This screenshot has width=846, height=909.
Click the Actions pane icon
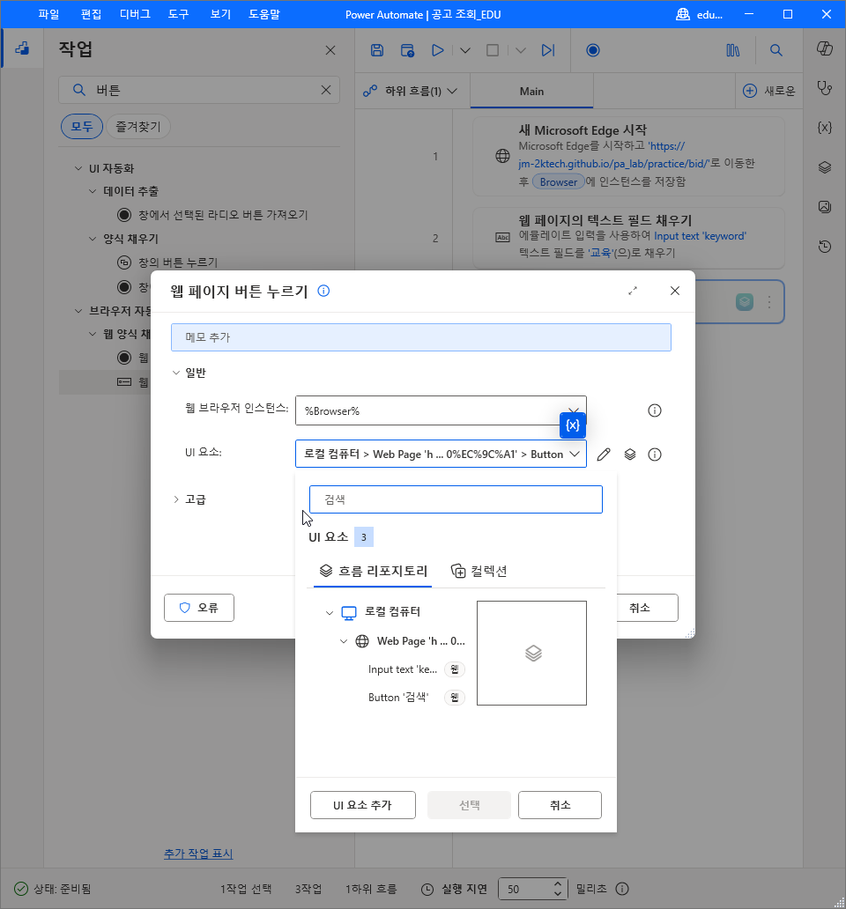(22, 48)
